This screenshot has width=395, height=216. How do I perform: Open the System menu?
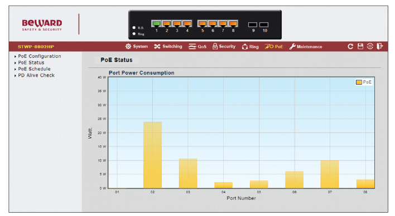[137, 47]
